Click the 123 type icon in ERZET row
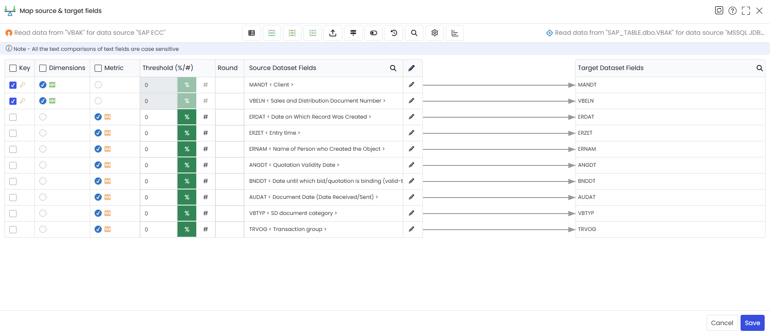Screen dimensions: 770x334 tap(108, 133)
